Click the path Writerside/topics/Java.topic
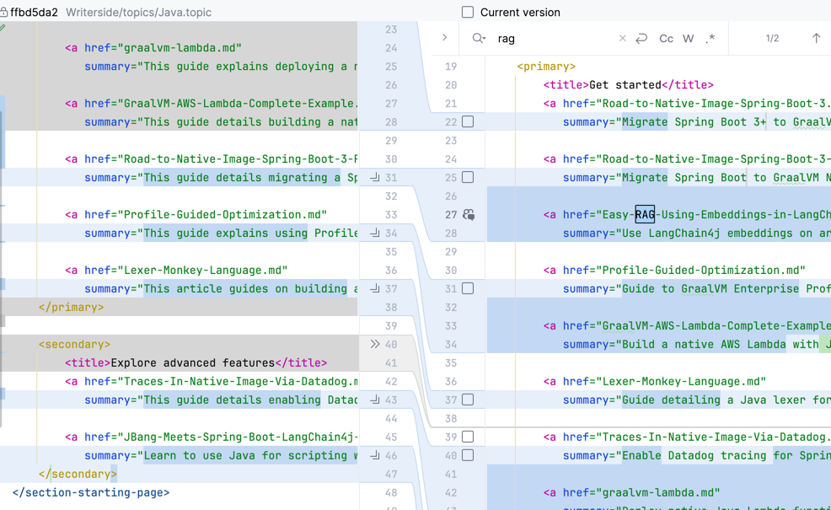 coord(138,12)
